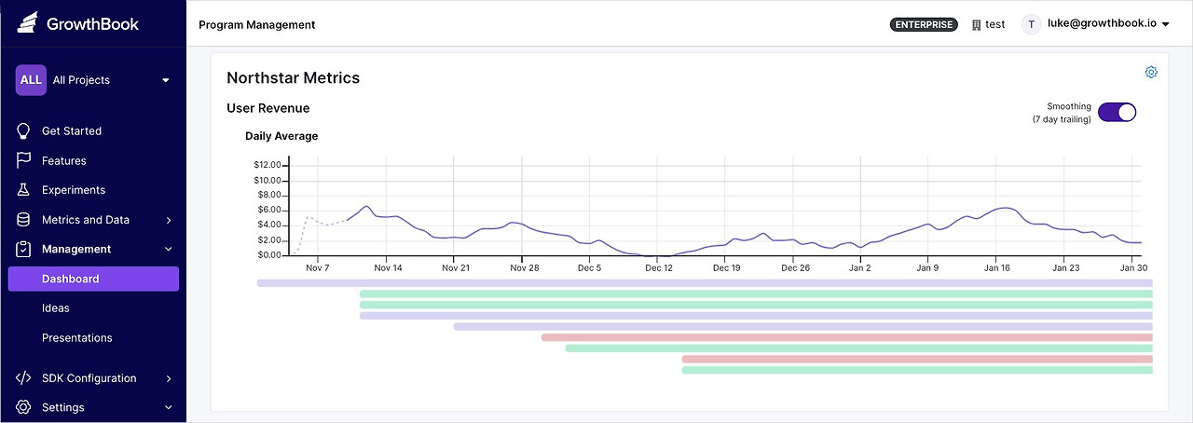Image resolution: width=1193 pixels, height=423 pixels.
Task: Click the ENTERPRISE badge
Action: 924,25
